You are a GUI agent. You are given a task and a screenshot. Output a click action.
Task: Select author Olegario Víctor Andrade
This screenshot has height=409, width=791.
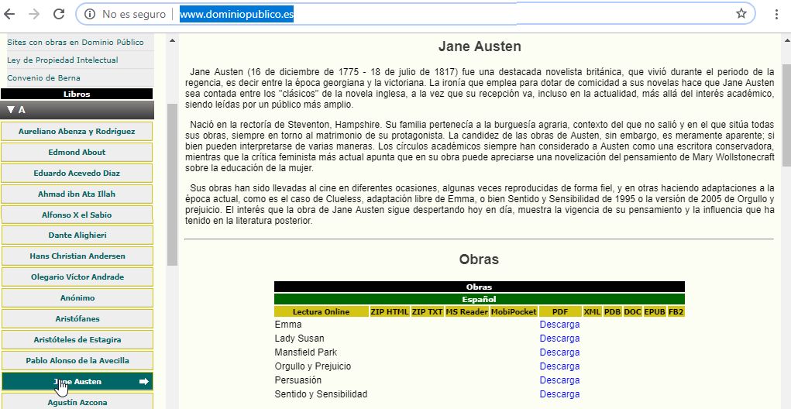click(x=77, y=277)
